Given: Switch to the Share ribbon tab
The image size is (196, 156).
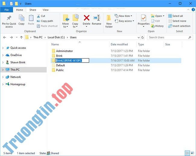Looking at the screenshot, I should click(33, 10).
